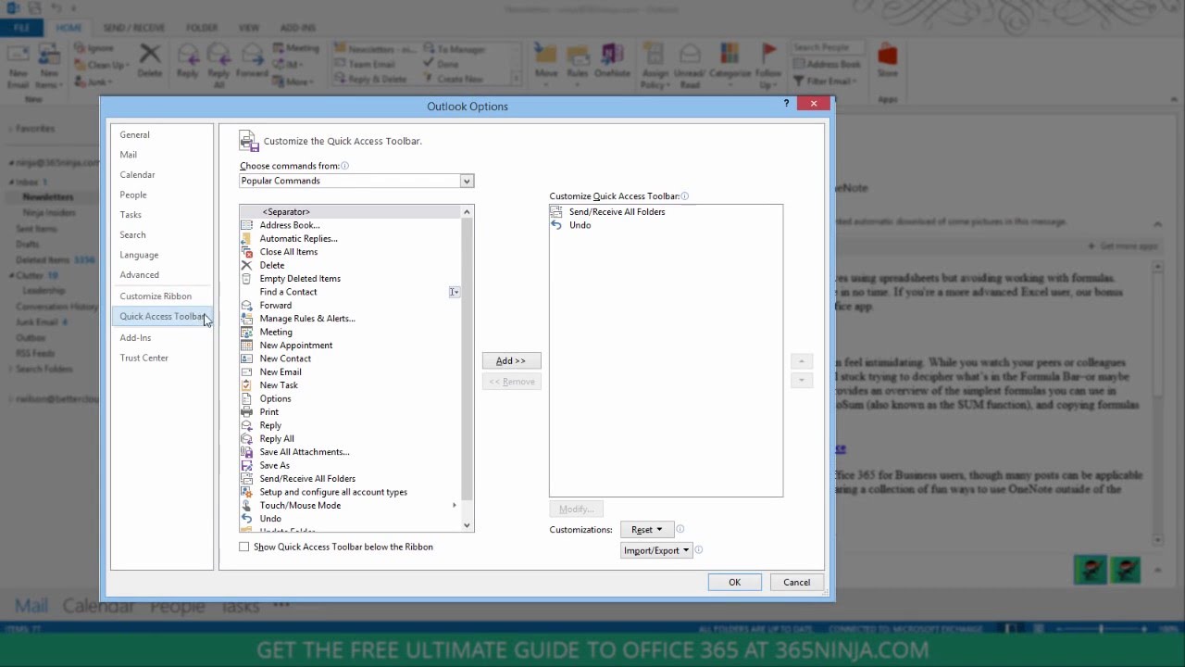
Task: Choose the Print command icon
Action: point(246,411)
